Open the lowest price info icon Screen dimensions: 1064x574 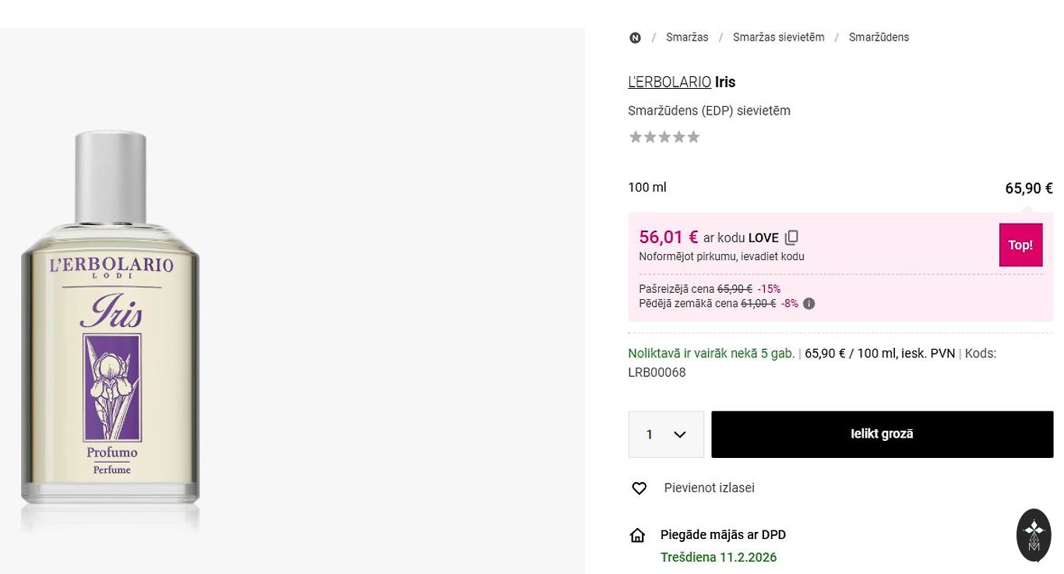tap(809, 304)
